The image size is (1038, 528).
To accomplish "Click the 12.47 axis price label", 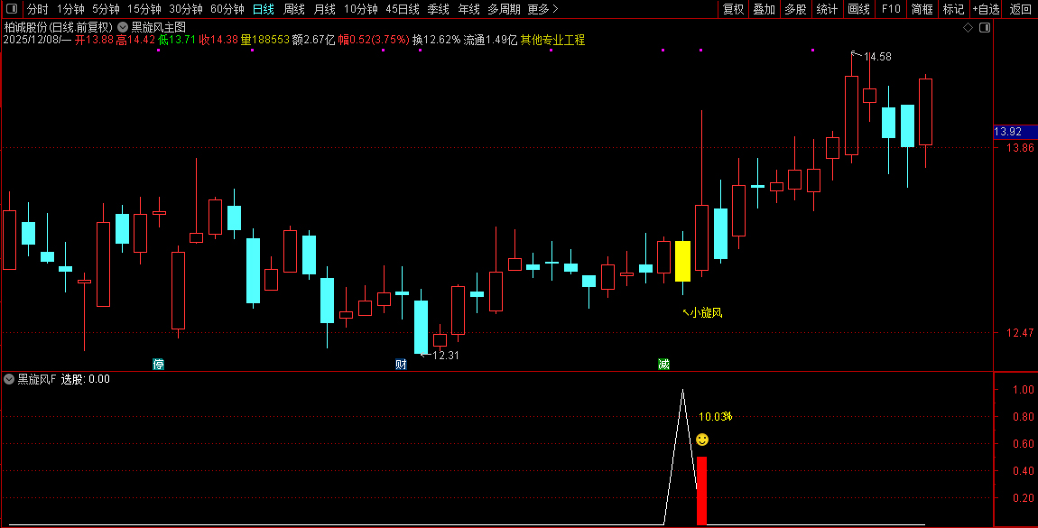I will click(x=1020, y=333).
